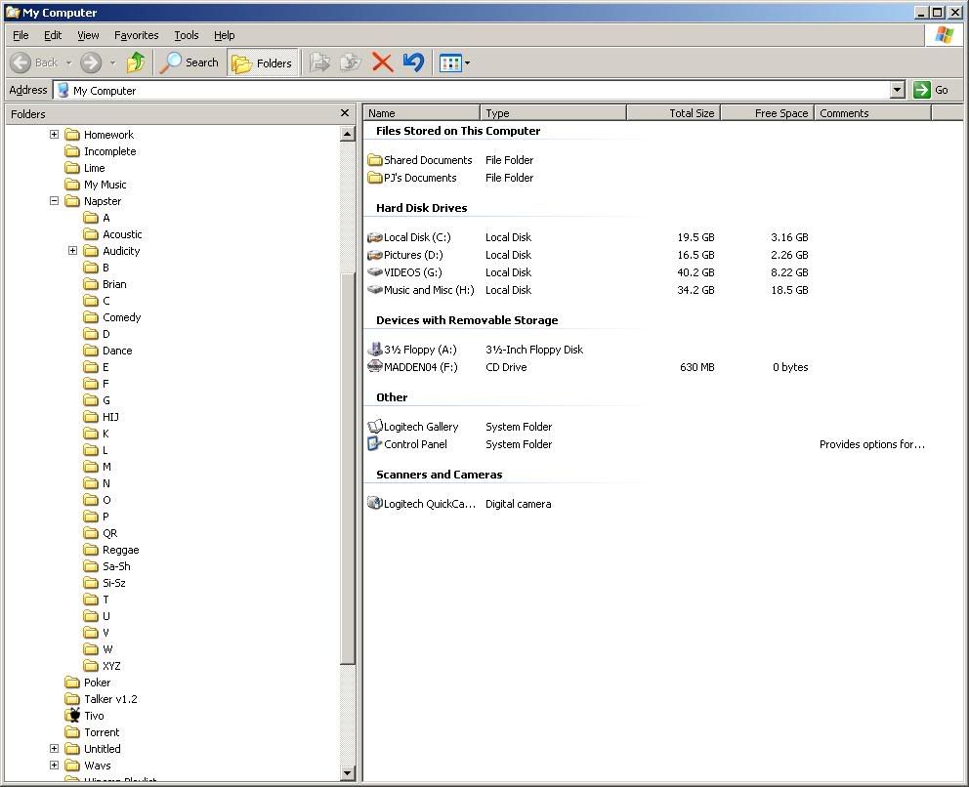Screen dimensions: 969x787
Task: Select the Tivo folder icon
Action: [73, 716]
